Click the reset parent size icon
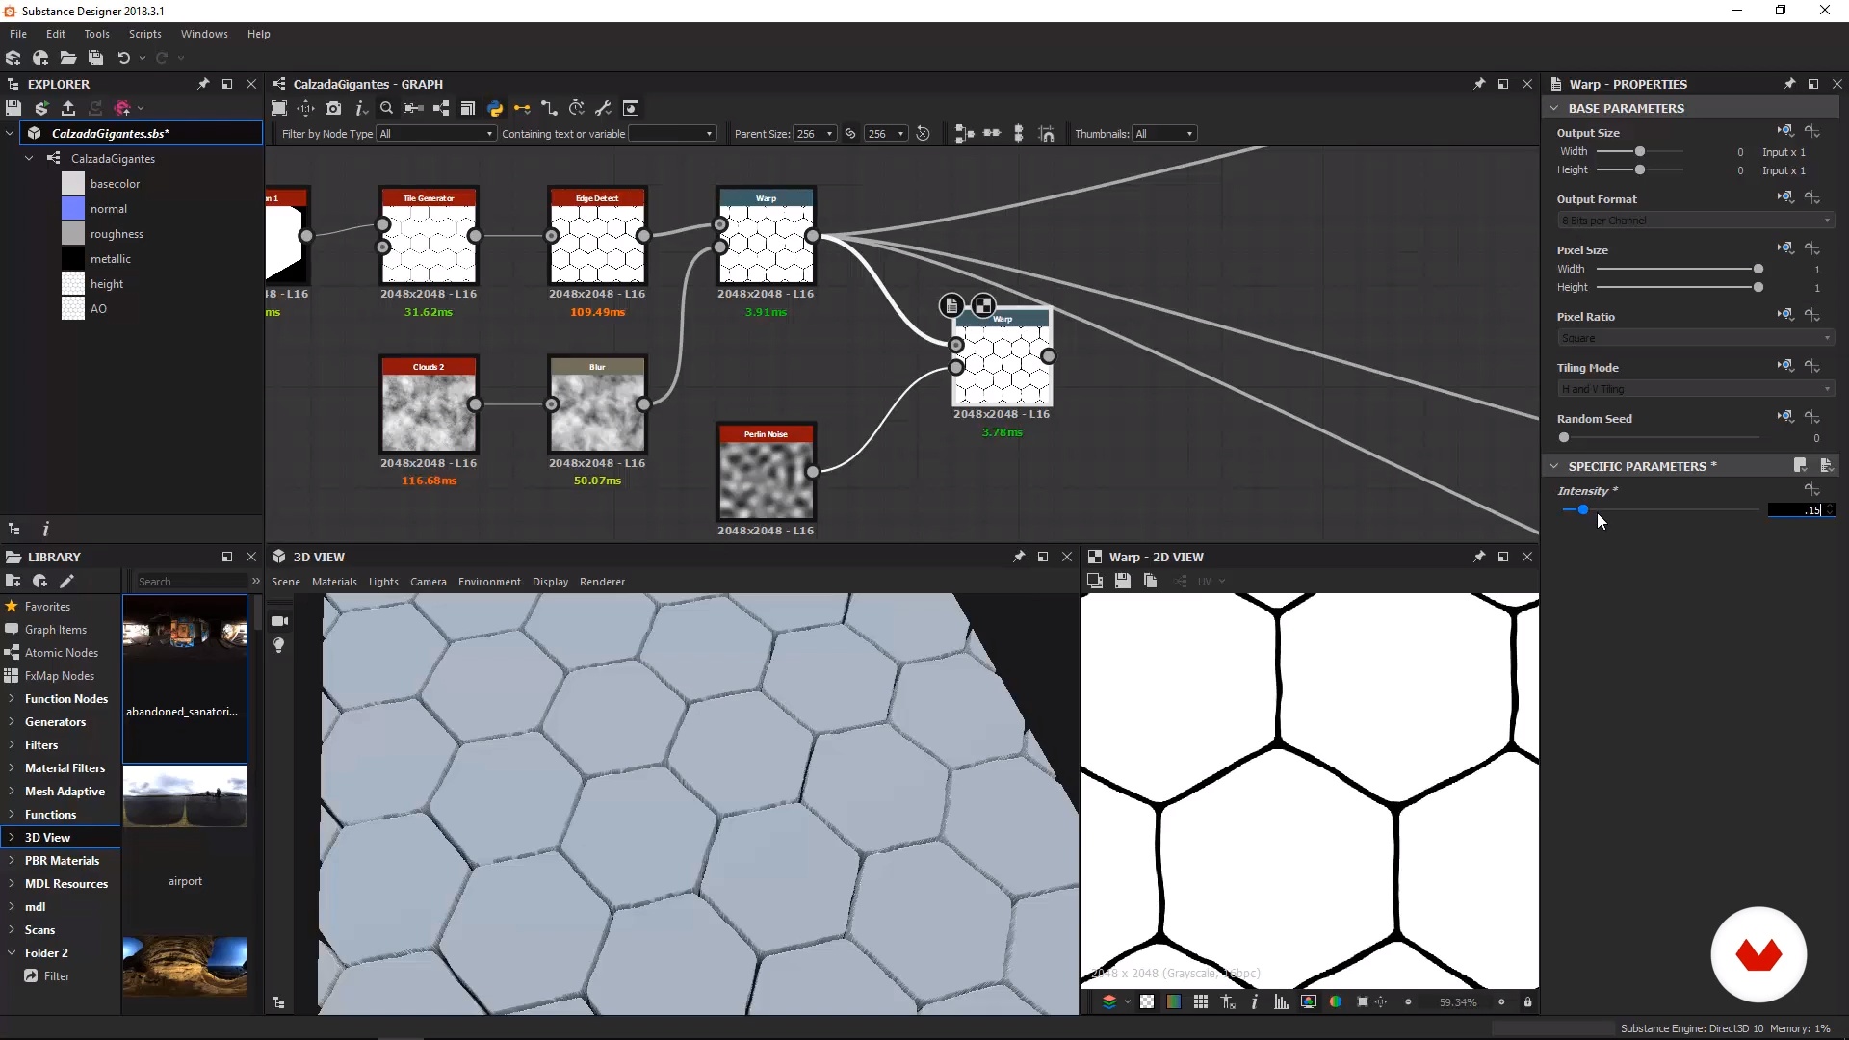Image resolution: width=1849 pixels, height=1040 pixels. 923,134
